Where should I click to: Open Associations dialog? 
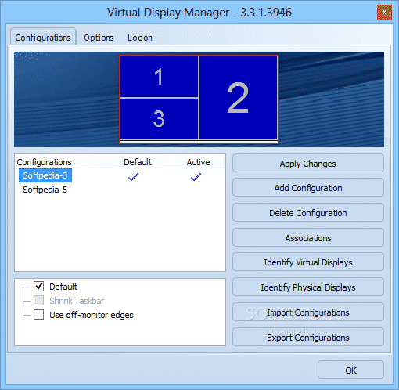coord(308,238)
